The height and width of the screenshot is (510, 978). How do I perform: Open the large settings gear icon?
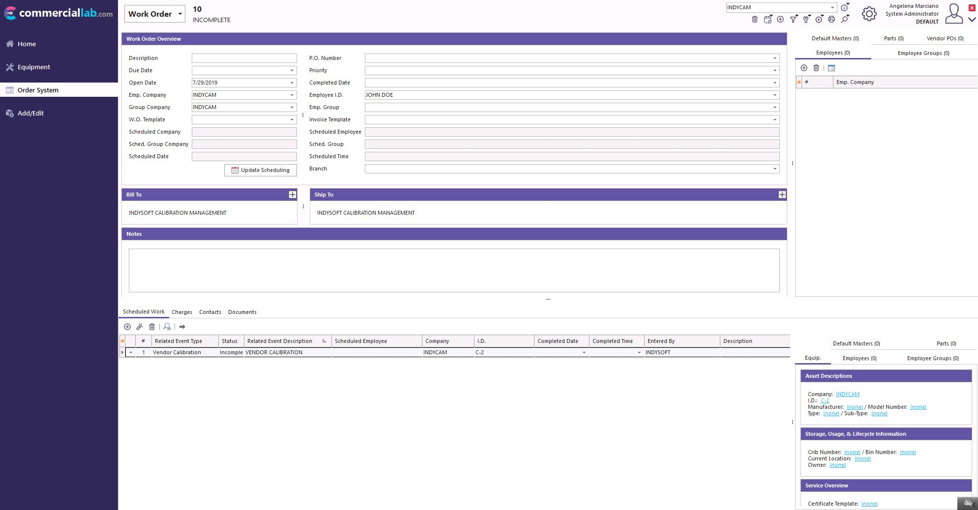coord(869,14)
